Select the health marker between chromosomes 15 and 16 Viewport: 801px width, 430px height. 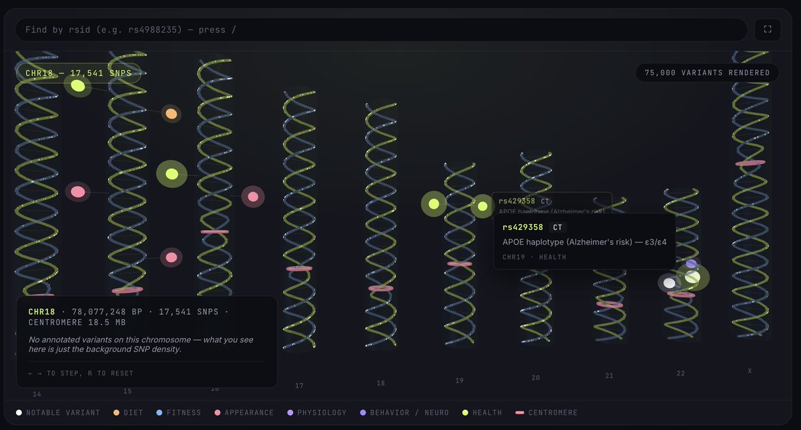(x=172, y=174)
